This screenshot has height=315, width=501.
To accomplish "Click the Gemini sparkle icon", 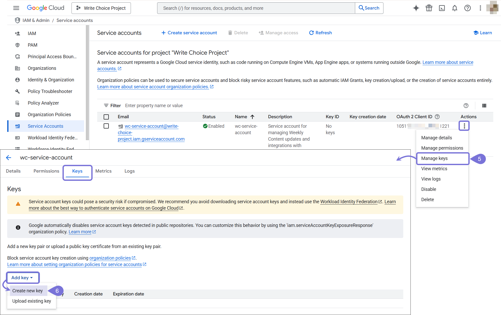I will tap(416, 8).
